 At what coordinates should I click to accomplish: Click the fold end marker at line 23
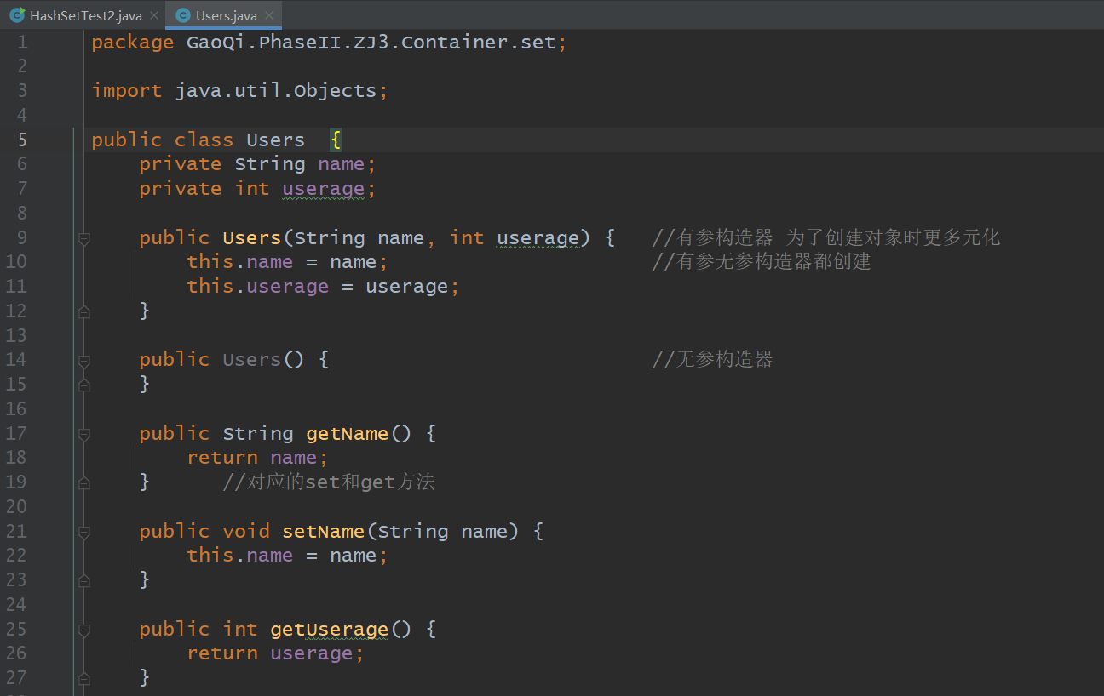(x=83, y=581)
